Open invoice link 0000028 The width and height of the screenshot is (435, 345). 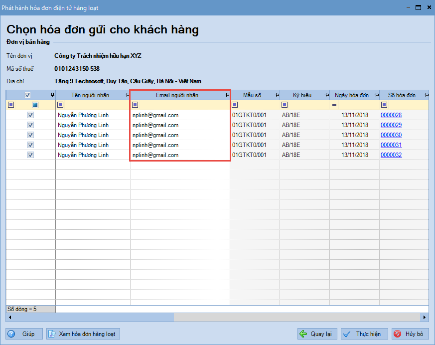point(391,115)
